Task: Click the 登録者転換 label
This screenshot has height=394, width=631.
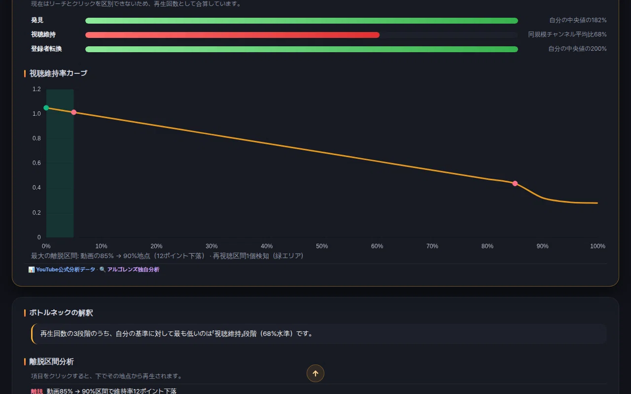Action: click(x=46, y=49)
